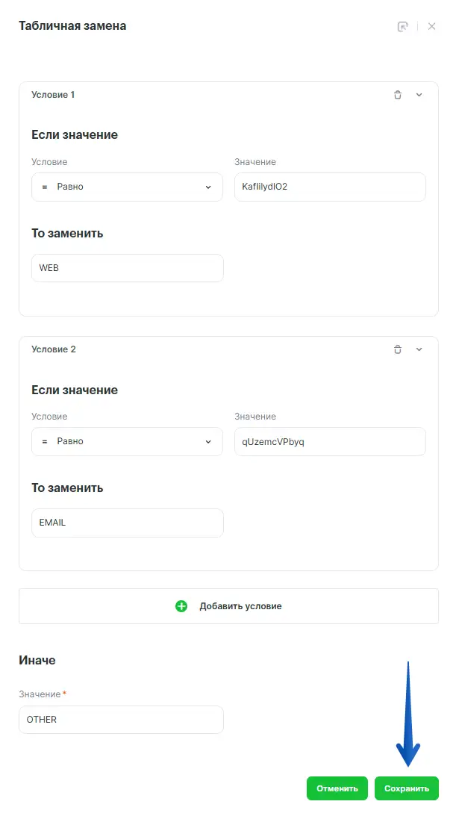Close the Табличная замена panel
The image size is (456, 816).
tap(432, 27)
